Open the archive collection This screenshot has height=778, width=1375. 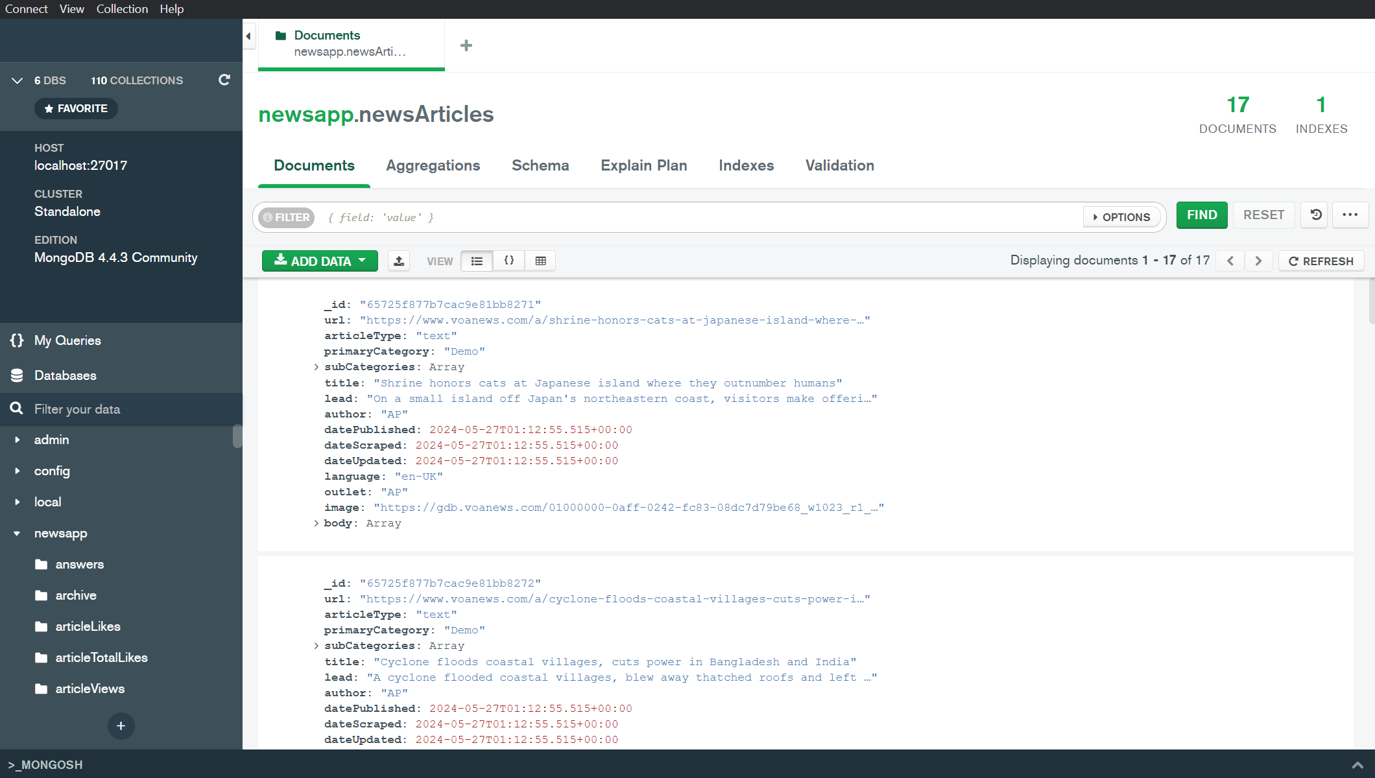point(76,595)
